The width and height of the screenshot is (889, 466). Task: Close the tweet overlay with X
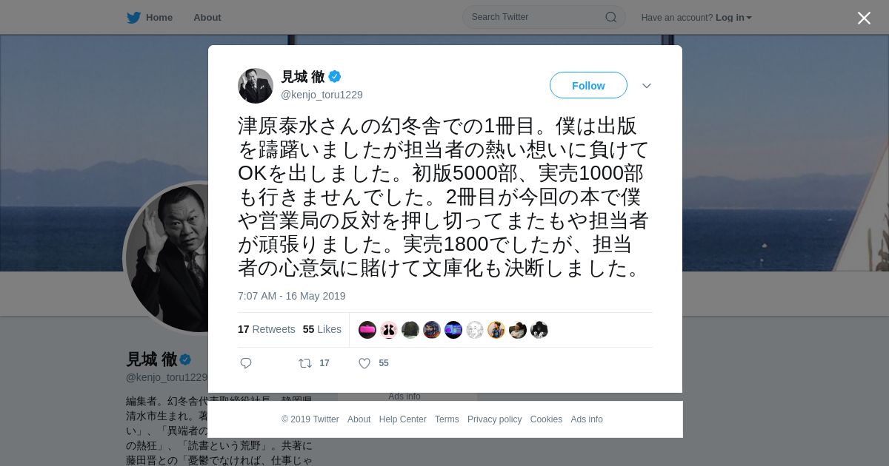pyautogui.click(x=864, y=18)
